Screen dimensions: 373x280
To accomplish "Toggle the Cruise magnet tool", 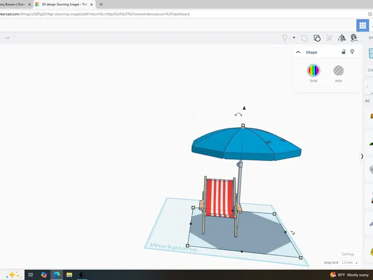I will (x=354, y=38).
